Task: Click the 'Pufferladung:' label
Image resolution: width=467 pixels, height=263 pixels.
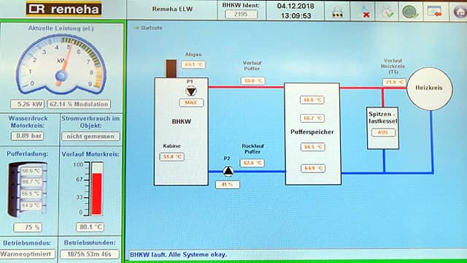Action: pyautogui.click(x=28, y=154)
